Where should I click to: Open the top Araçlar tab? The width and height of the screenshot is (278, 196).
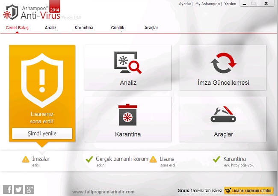click(151, 28)
